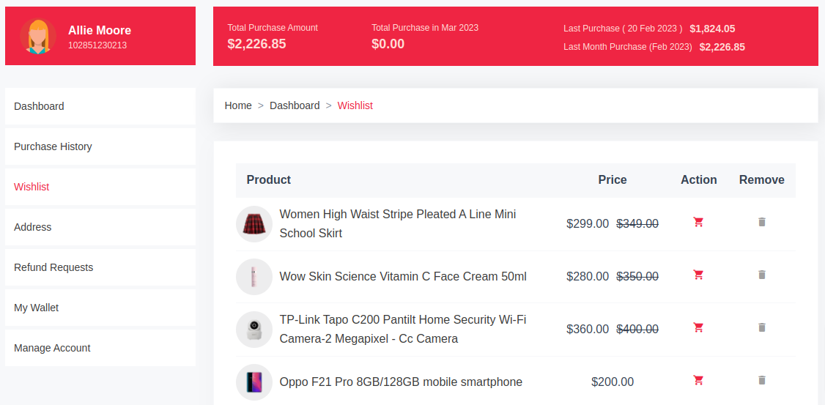Remove TP-Link Tapo camera from wishlist

point(761,327)
